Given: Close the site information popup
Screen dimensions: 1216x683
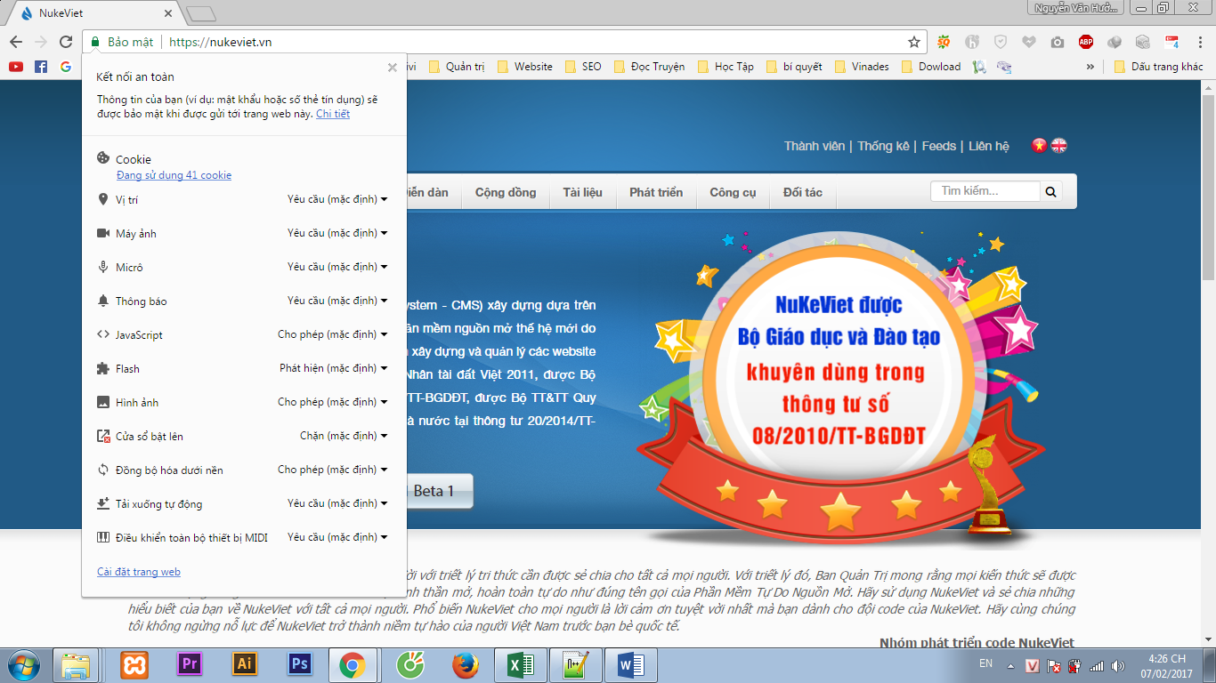Looking at the screenshot, I should pos(393,68).
